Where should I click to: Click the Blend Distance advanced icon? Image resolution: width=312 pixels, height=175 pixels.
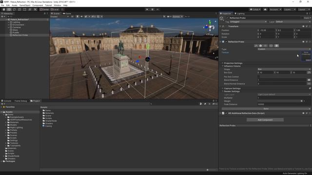click(x=309, y=80)
